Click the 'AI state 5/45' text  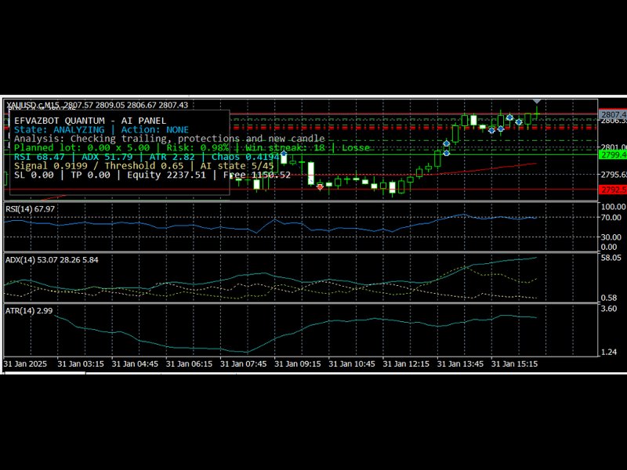tap(237, 166)
